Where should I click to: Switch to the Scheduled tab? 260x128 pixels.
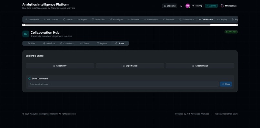point(98,19)
